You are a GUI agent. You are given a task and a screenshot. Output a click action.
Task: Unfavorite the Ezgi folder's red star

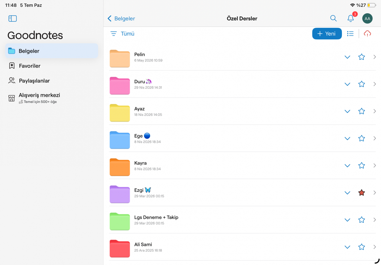point(362,193)
